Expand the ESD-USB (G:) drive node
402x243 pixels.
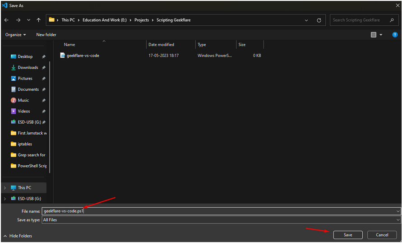(x=5, y=199)
